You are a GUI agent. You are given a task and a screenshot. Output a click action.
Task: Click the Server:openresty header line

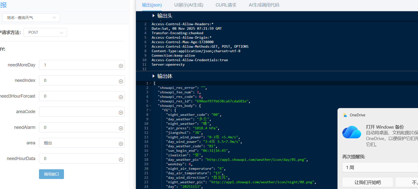point(168,64)
